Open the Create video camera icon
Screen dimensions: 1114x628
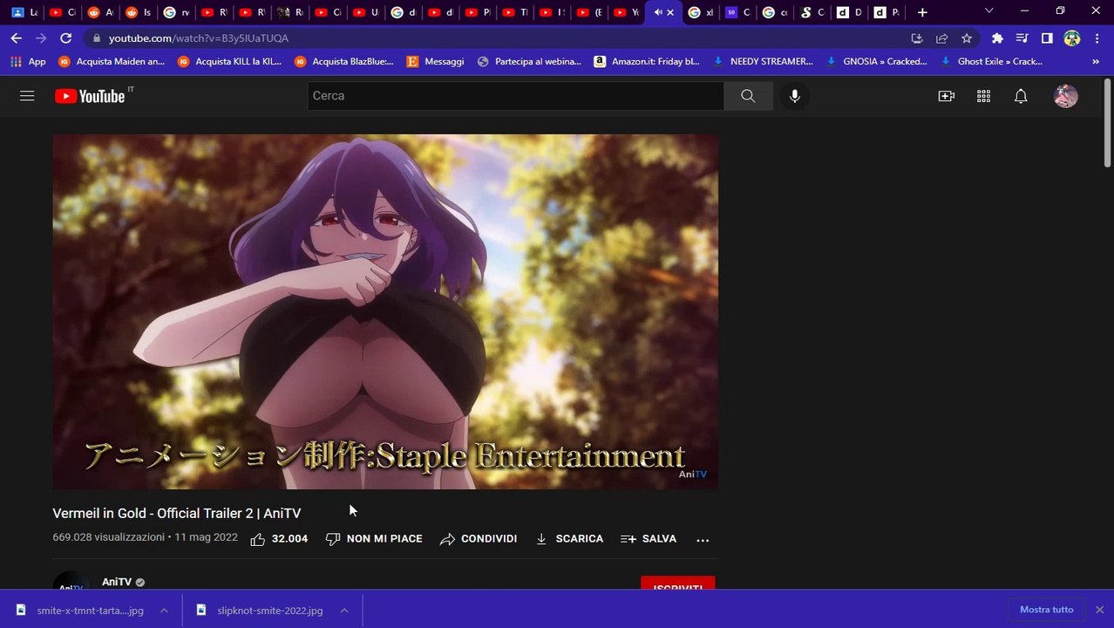[946, 96]
